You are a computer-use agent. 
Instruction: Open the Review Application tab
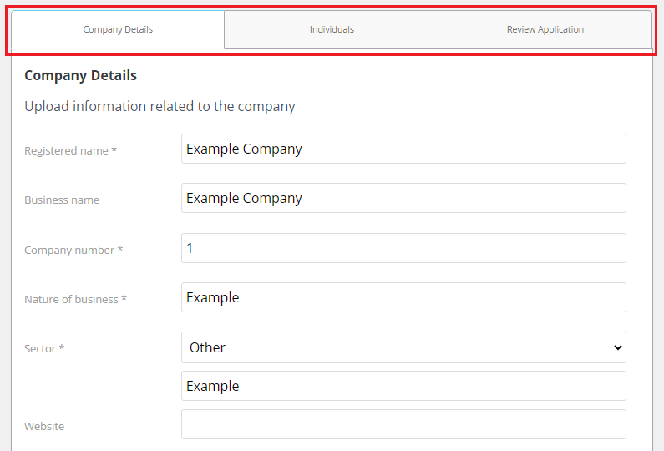coord(545,29)
